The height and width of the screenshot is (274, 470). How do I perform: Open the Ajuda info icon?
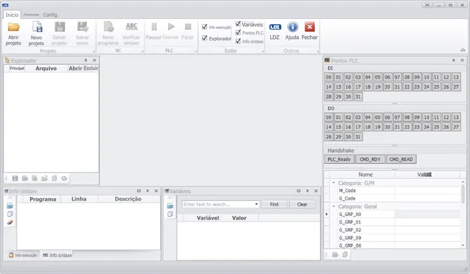293,27
